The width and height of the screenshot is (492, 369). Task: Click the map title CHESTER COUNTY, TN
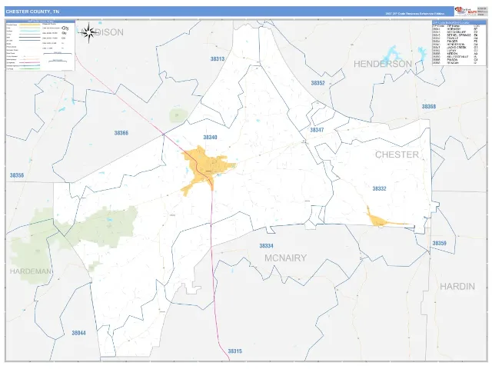tap(32, 12)
